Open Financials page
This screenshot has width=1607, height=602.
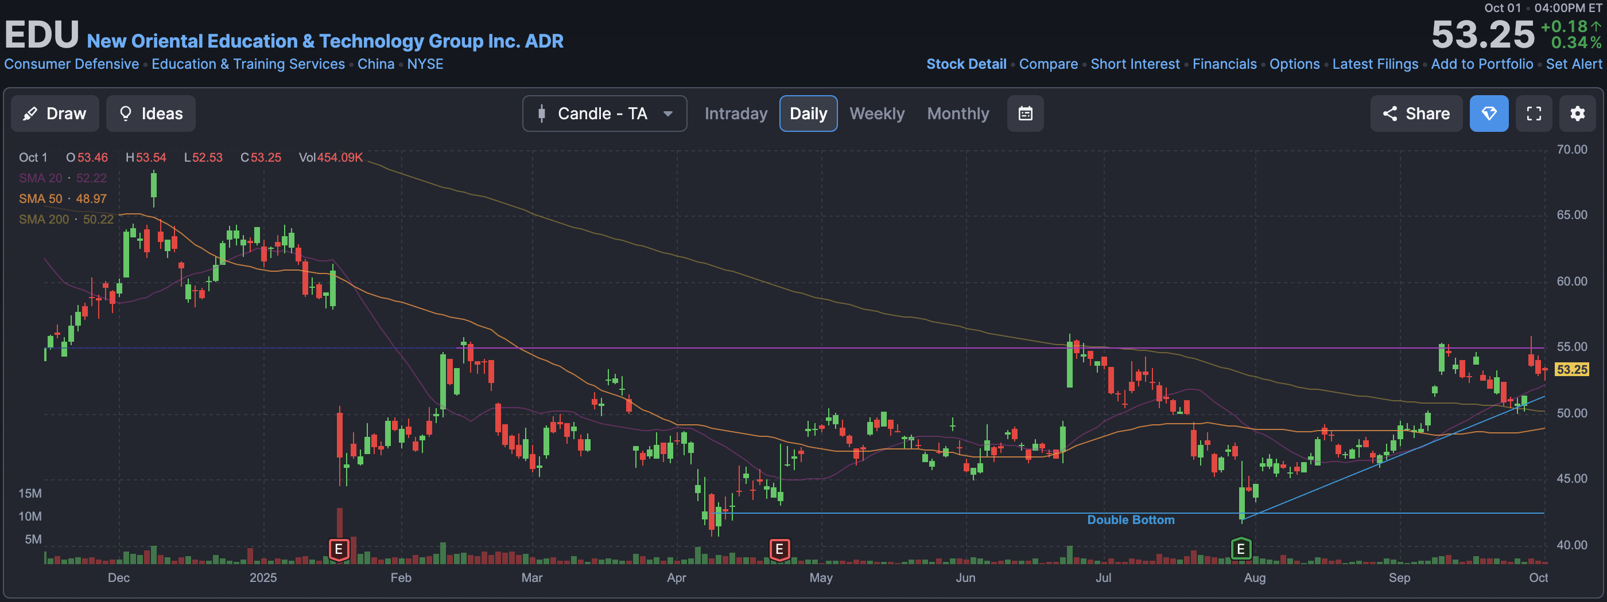click(x=1225, y=64)
